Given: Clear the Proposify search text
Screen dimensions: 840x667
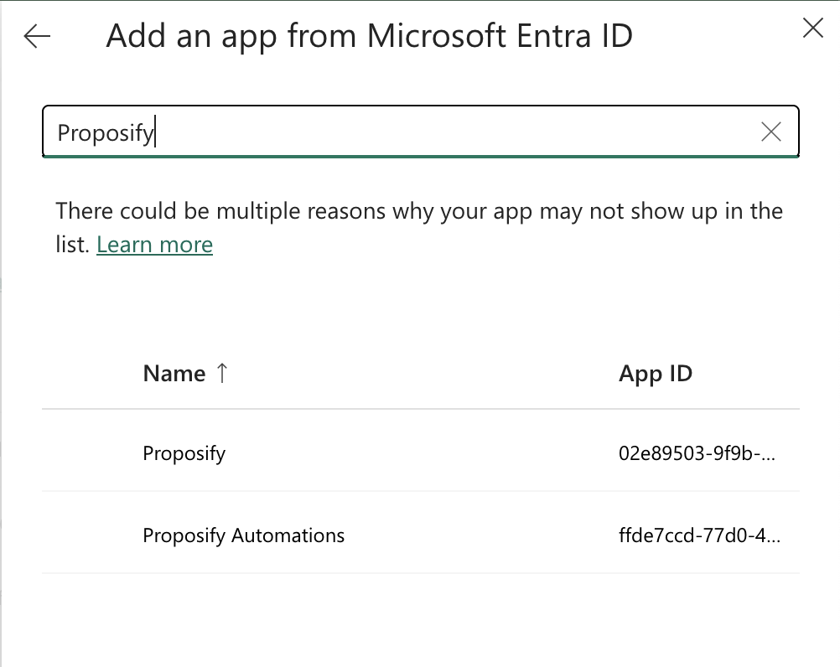Looking at the screenshot, I should [771, 132].
